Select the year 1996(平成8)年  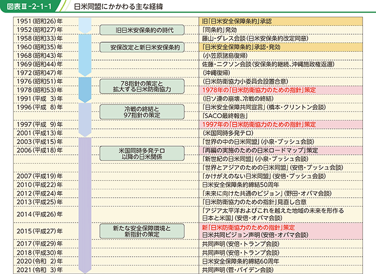[x=40, y=107]
